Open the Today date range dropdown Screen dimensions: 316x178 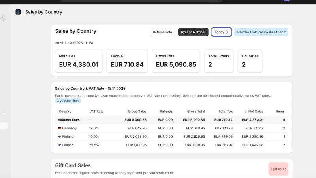coord(221,32)
